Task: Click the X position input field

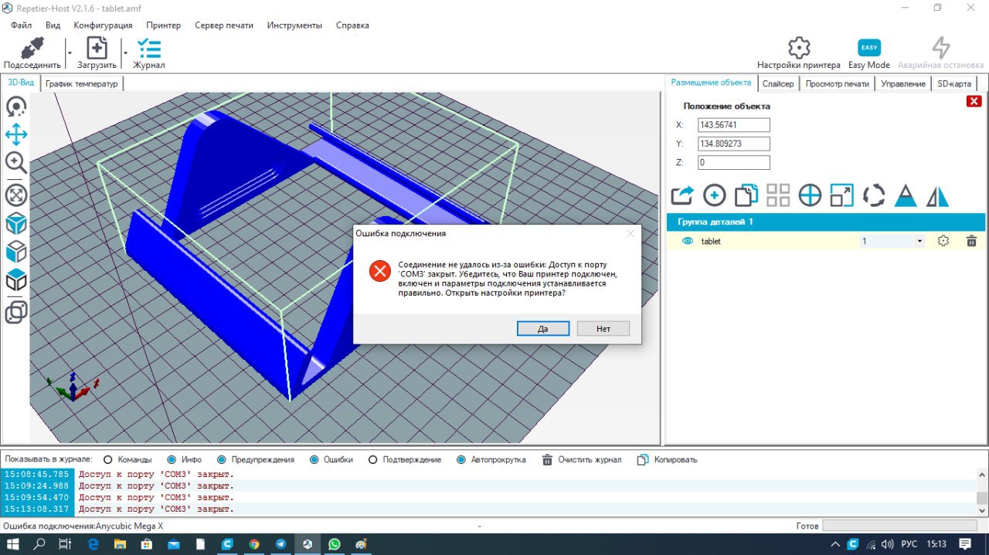Action: click(733, 125)
